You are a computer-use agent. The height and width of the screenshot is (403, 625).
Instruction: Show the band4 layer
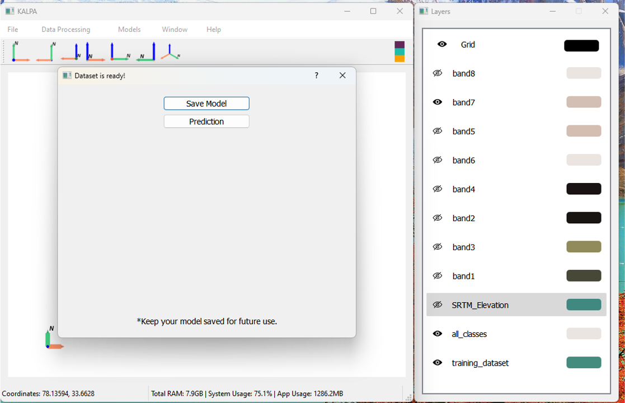[x=437, y=189]
